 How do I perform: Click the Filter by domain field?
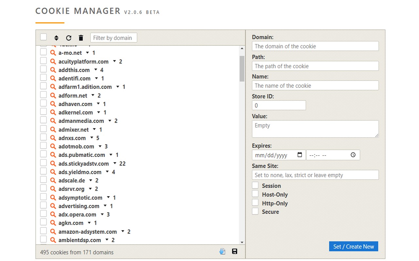[114, 38]
